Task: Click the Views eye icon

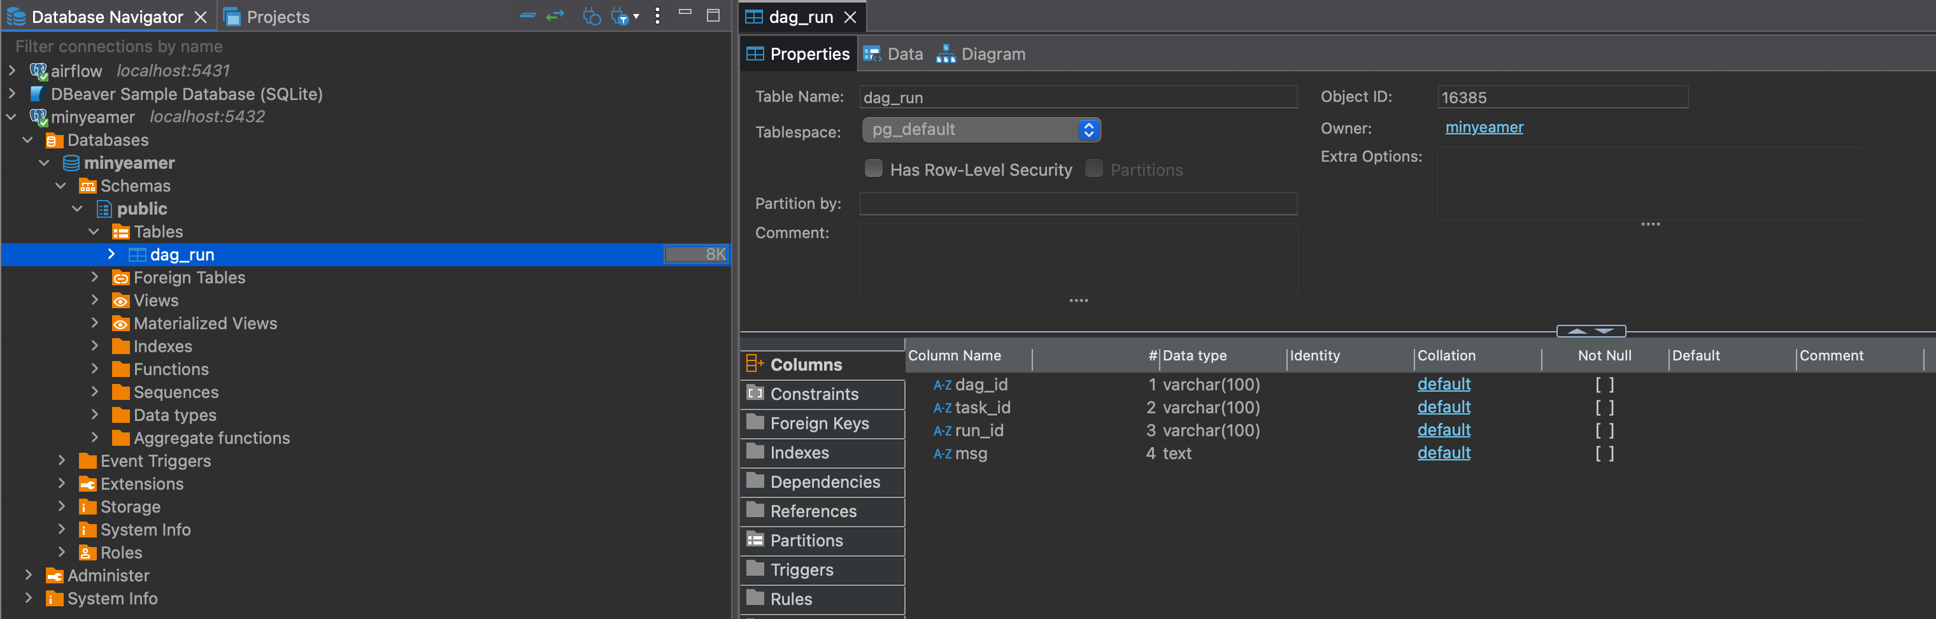Action: pos(121,301)
